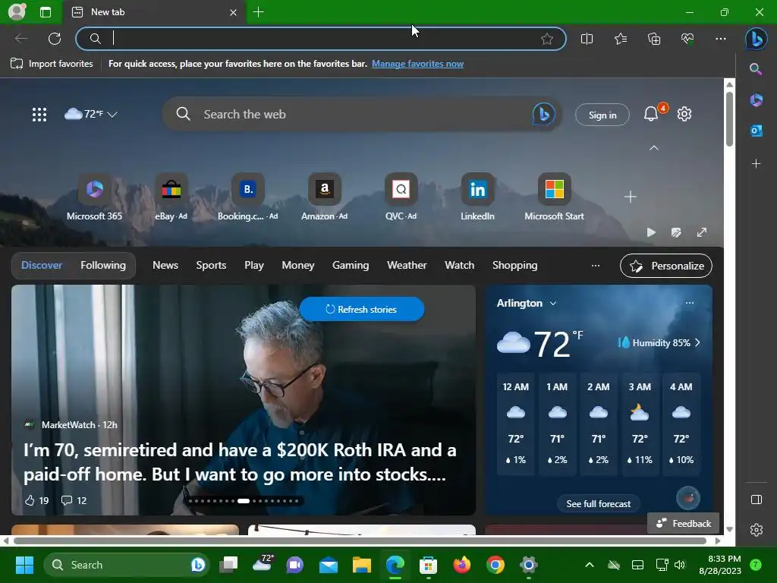Click the Refresh stories button
The width and height of the screenshot is (777, 583).
tap(362, 310)
